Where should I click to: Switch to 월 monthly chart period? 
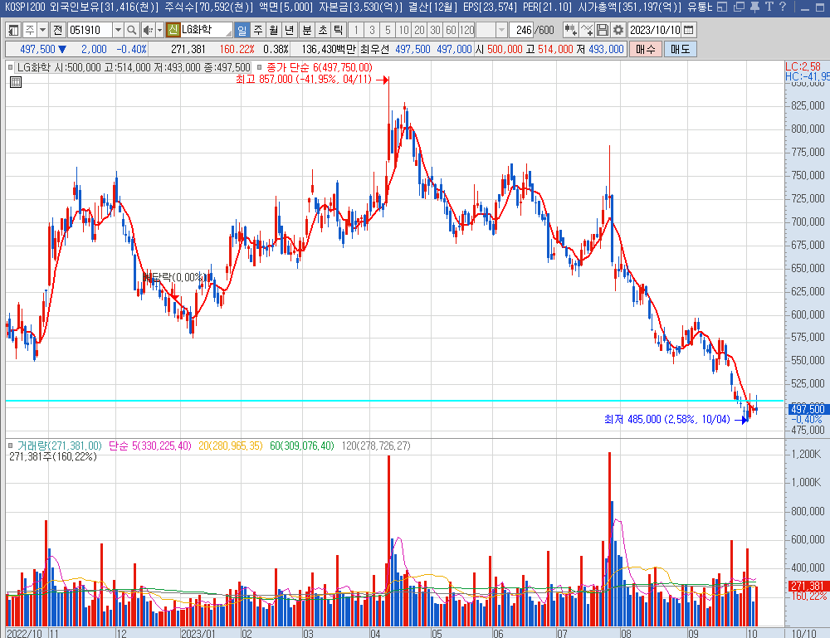[x=274, y=30]
